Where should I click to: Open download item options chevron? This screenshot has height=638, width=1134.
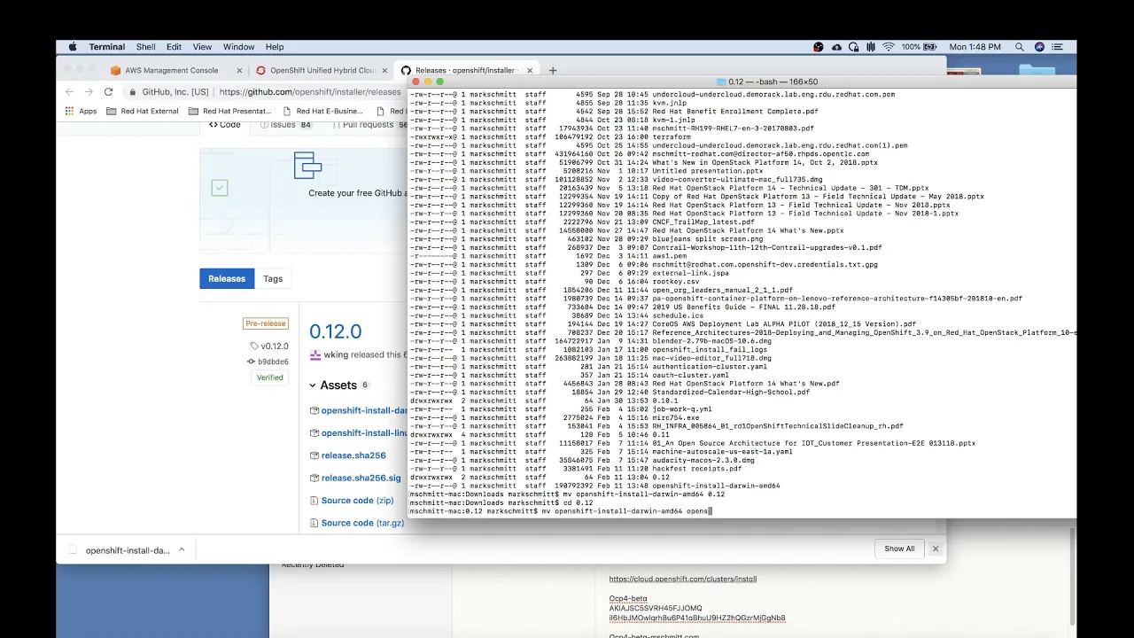pyautogui.click(x=182, y=549)
